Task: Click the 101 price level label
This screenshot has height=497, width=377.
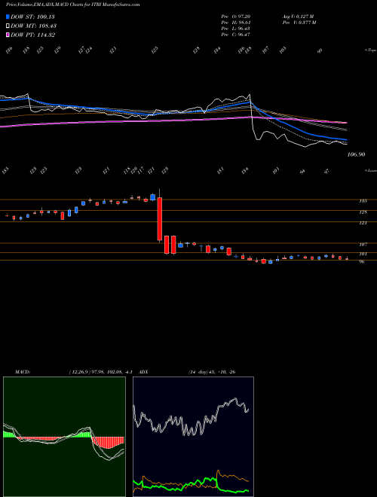Action: (x=363, y=254)
